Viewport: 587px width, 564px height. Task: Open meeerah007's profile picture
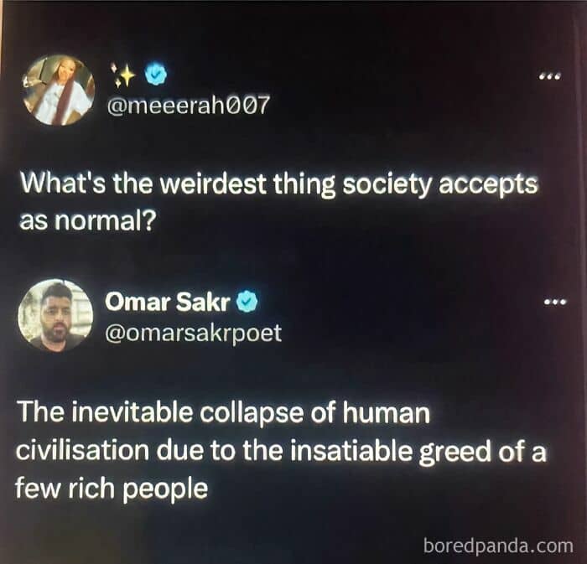[59, 90]
